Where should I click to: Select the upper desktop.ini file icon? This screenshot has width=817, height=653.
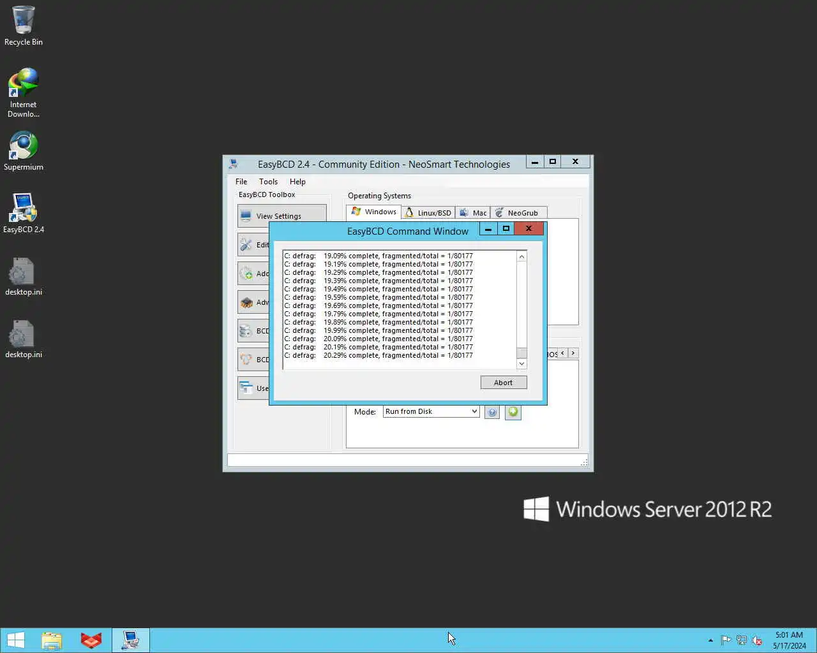click(24, 276)
